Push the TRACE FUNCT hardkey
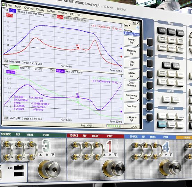 [x=180, y=41]
